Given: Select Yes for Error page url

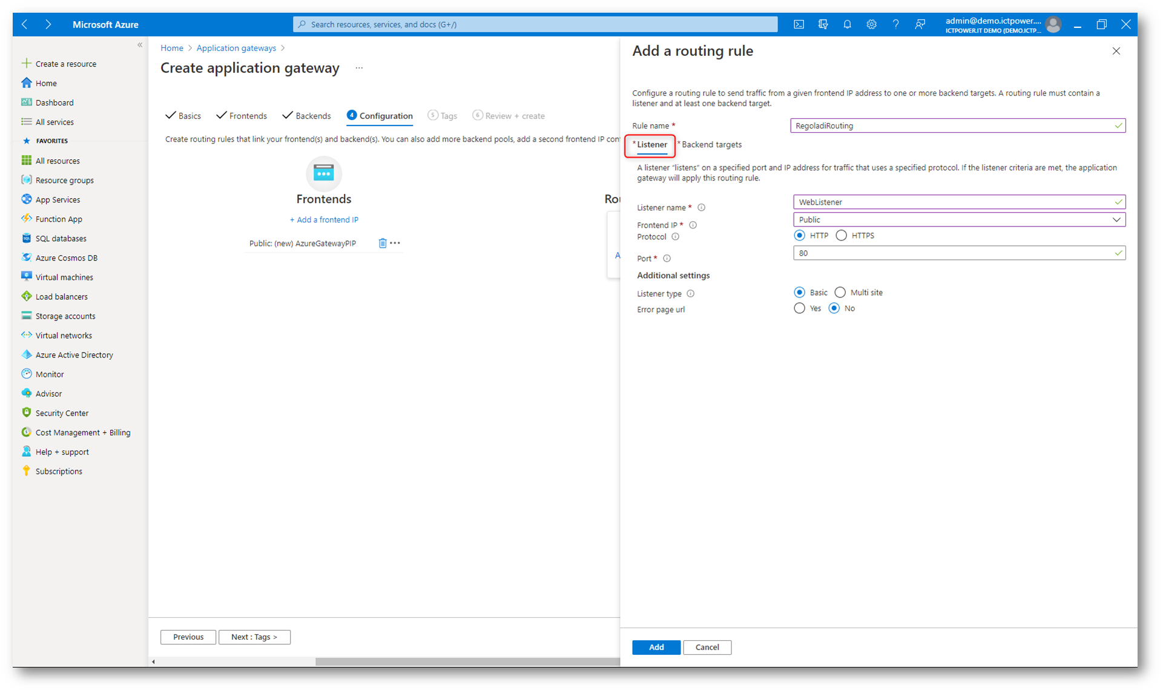Looking at the screenshot, I should pyautogui.click(x=800, y=308).
